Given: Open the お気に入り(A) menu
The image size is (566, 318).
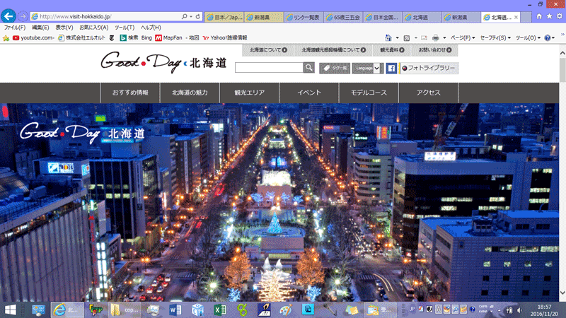Looking at the screenshot, I should pyautogui.click(x=93, y=27).
